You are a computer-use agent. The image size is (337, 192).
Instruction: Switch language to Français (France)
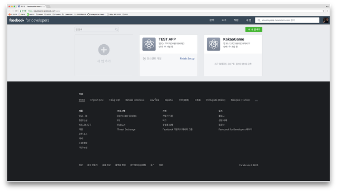click(240, 100)
